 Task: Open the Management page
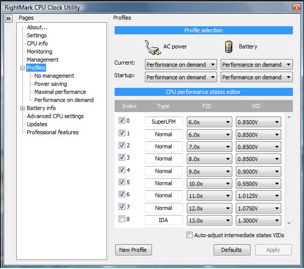tap(42, 60)
